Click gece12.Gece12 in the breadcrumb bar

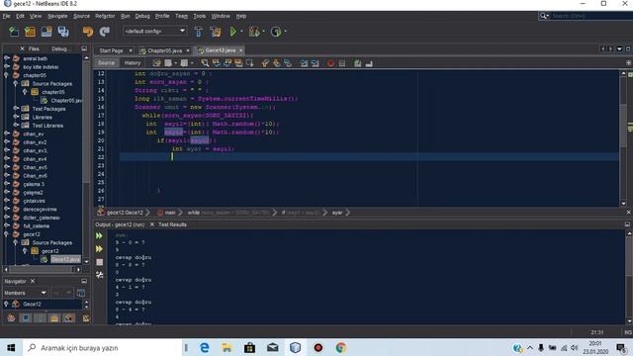pyautogui.click(x=125, y=213)
